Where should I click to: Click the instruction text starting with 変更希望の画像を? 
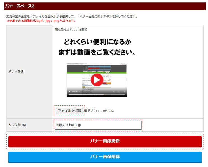tap(72, 16)
